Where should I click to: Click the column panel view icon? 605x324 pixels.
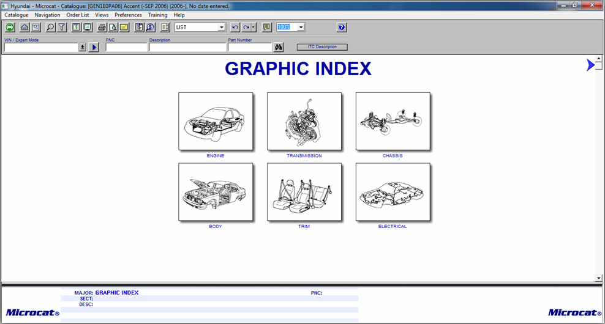(165, 28)
